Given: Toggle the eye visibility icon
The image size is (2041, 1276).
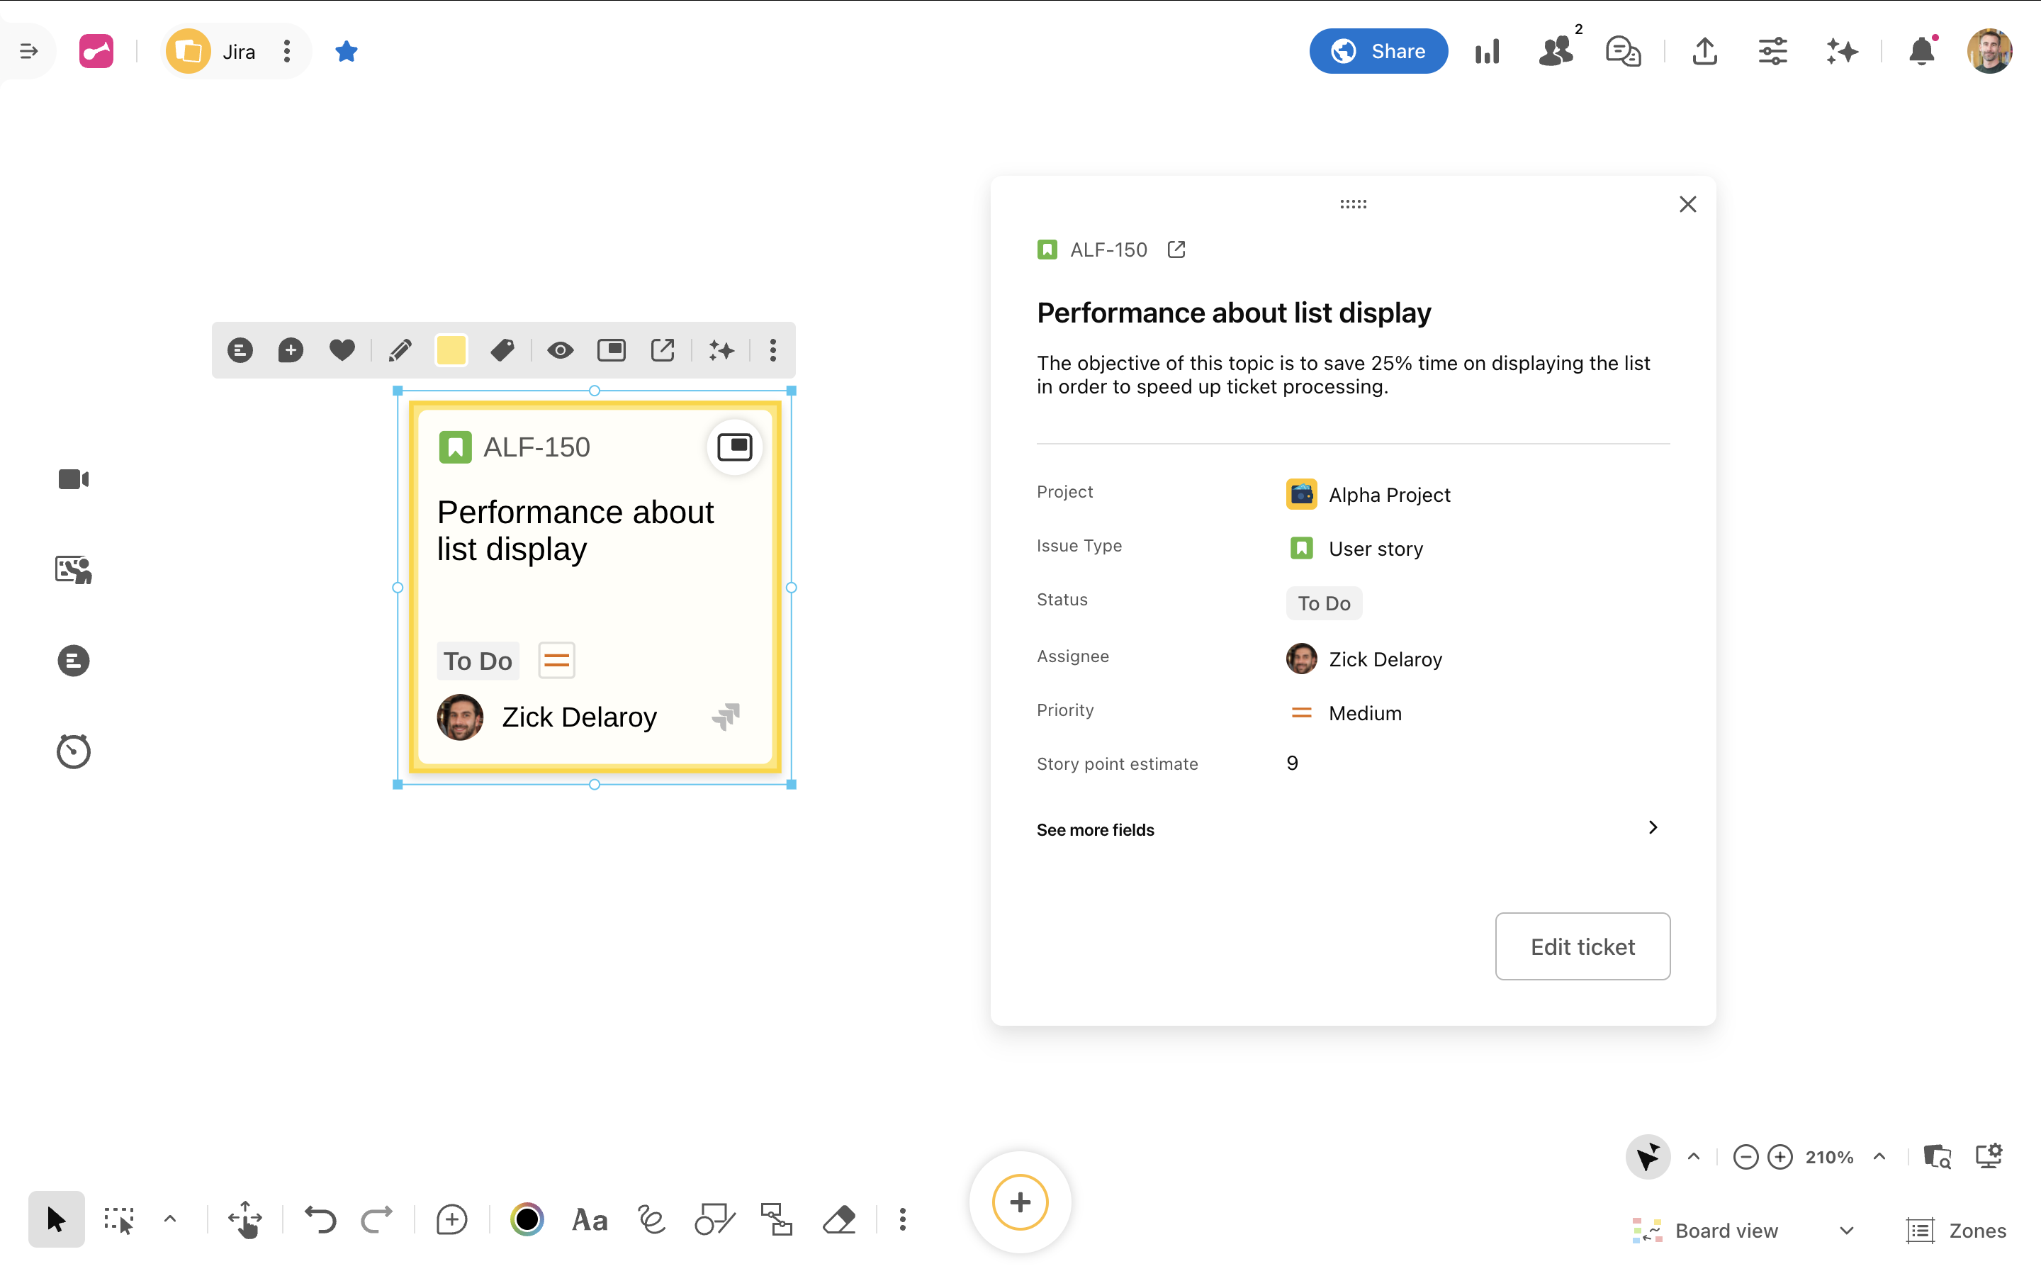Looking at the screenshot, I should click(x=560, y=350).
